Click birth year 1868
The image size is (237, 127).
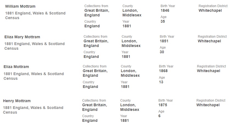163,71
